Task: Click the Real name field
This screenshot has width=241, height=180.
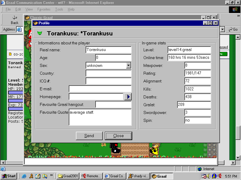Action: click(108, 50)
